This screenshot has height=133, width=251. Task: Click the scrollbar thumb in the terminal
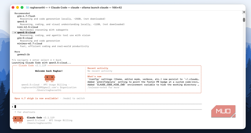tap(244, 20)
